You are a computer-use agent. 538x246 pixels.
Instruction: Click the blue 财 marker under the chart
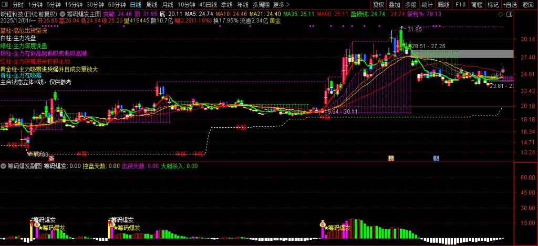click(436, 158)
